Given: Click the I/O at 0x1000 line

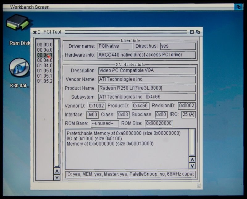Looking at the screenshot, I should tap(94, 139).
